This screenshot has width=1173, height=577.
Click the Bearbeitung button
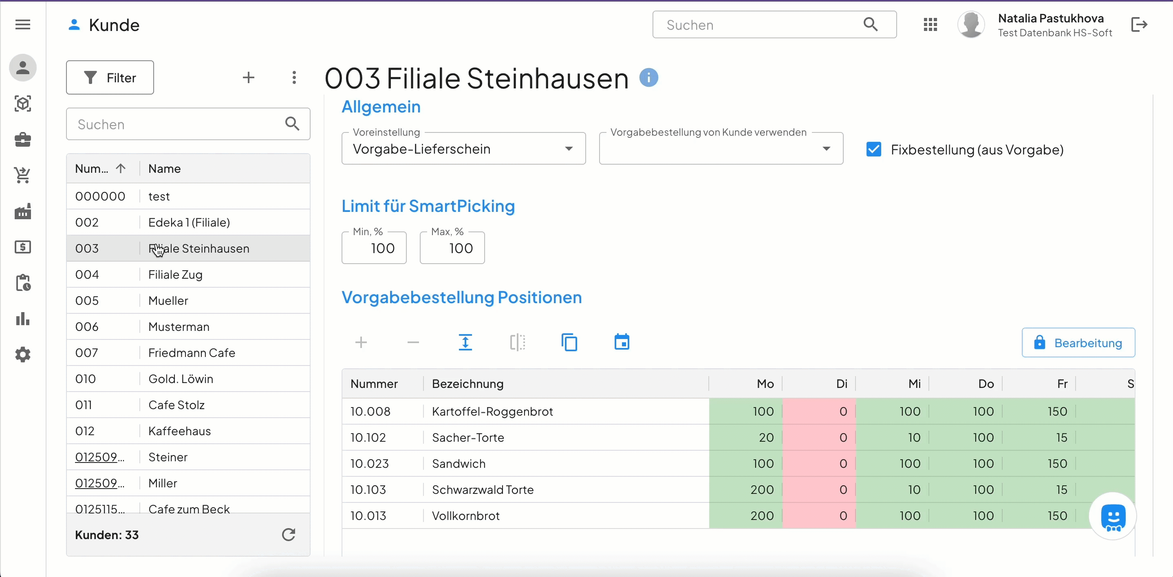coord(1078,342)
